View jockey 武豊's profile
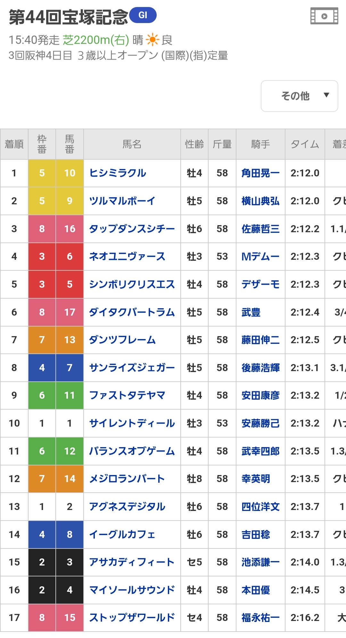 point(251,312)
